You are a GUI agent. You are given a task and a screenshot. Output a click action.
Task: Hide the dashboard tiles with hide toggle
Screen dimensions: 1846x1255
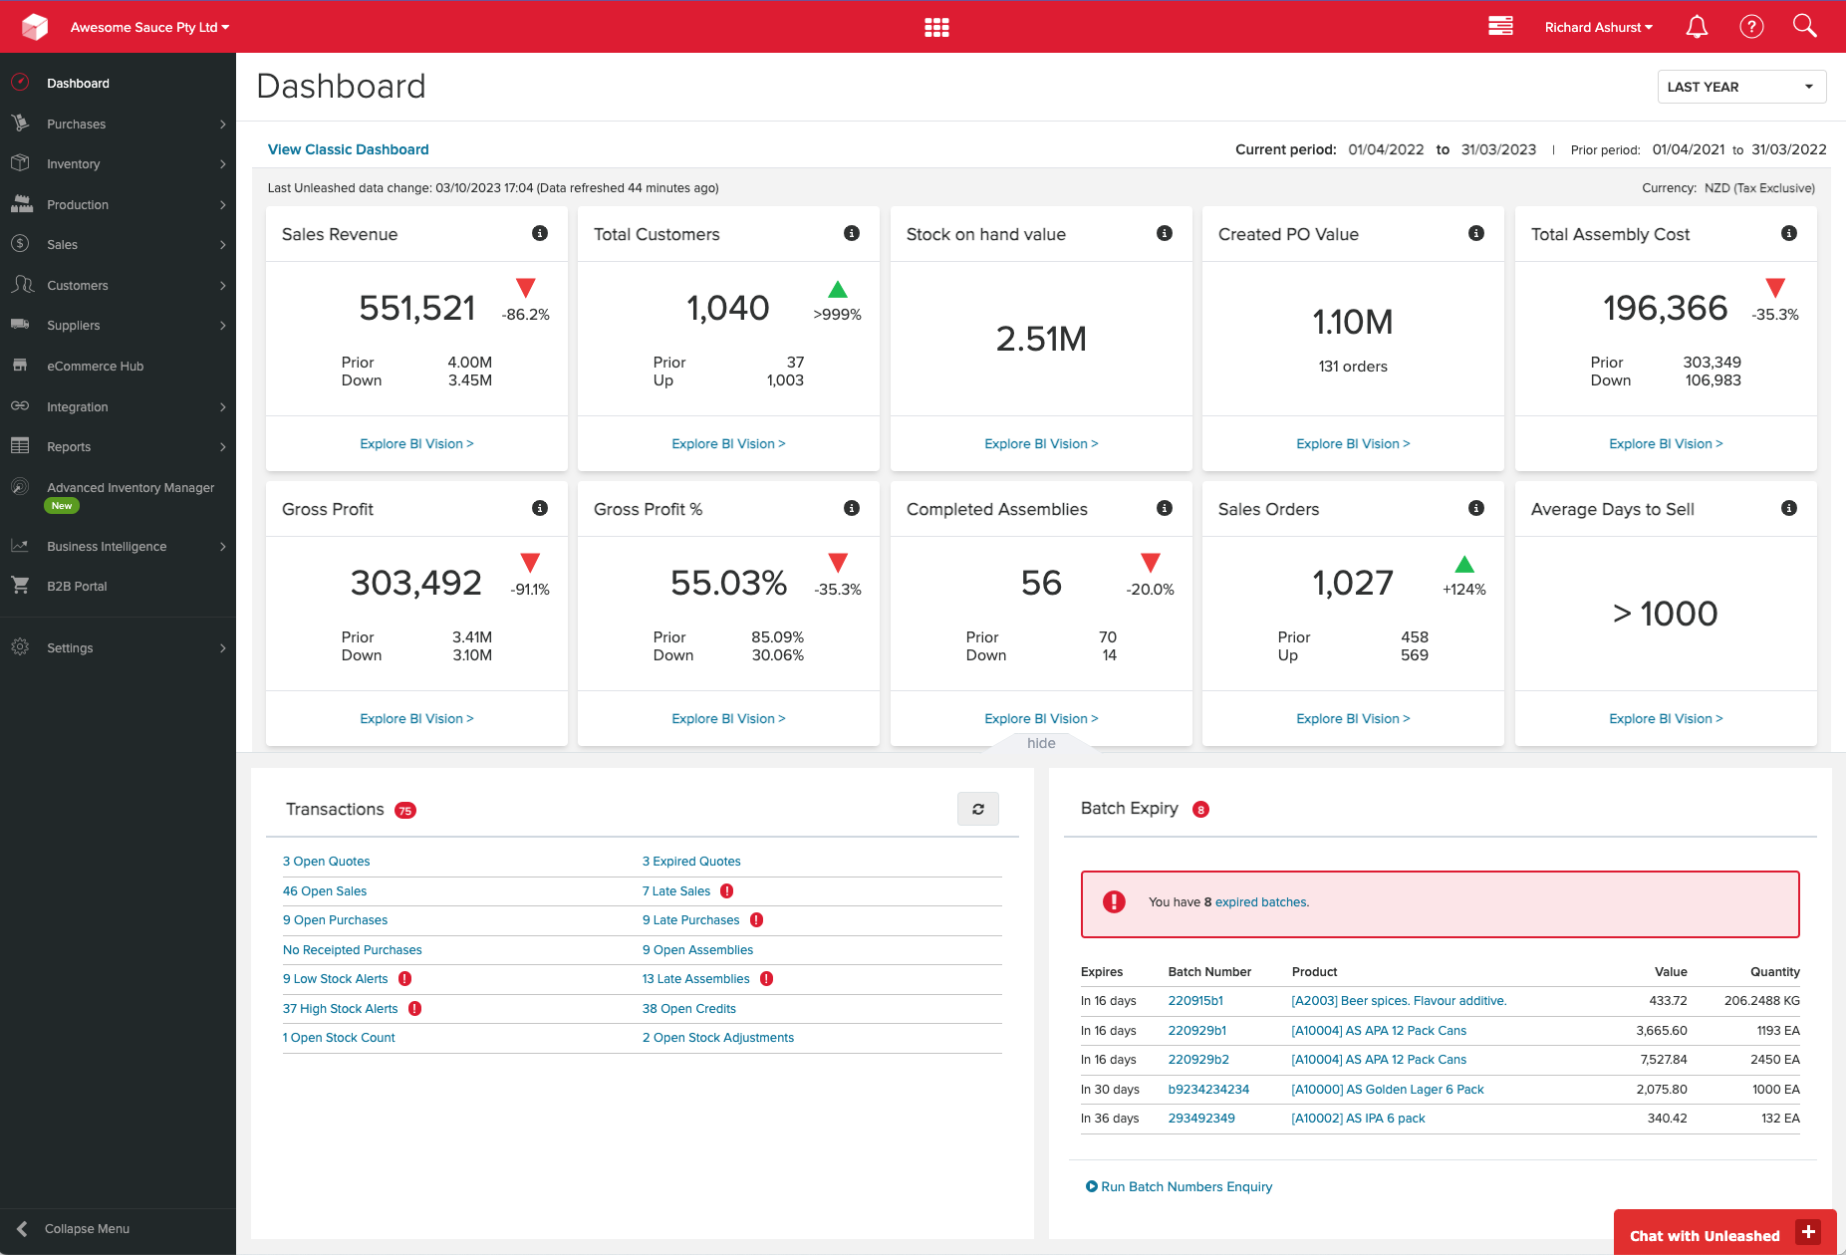(x=1041, y=743)
